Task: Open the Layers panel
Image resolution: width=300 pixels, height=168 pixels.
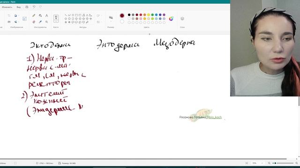Action: point(182,19)
